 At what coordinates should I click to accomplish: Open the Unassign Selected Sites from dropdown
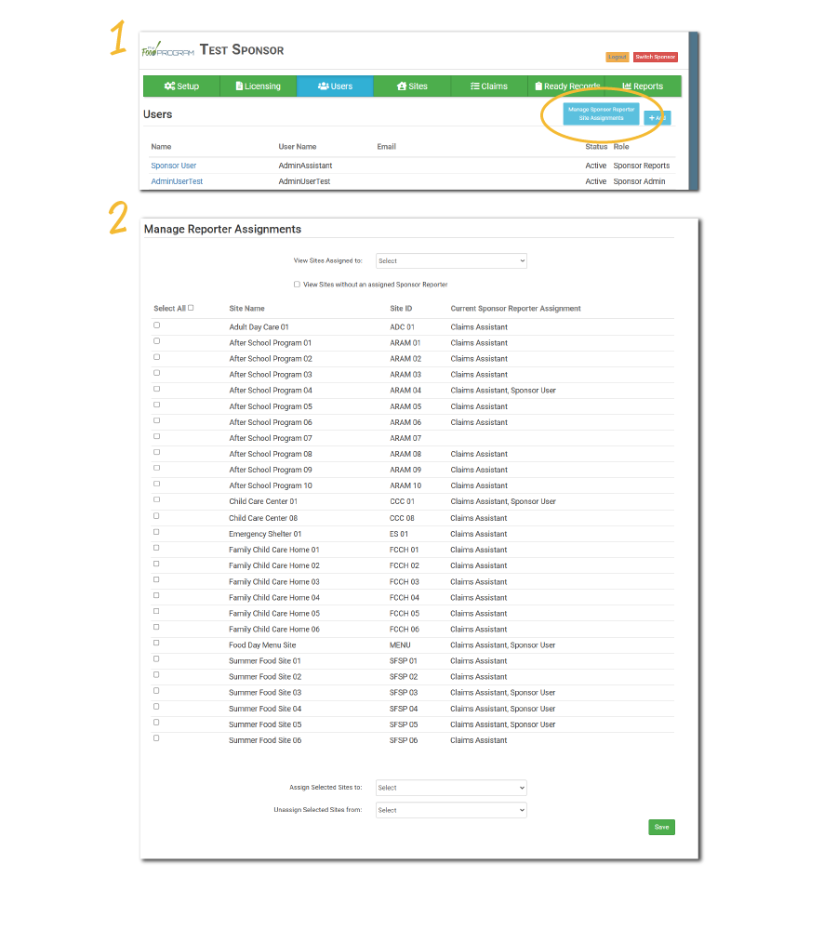click(451, 810)
